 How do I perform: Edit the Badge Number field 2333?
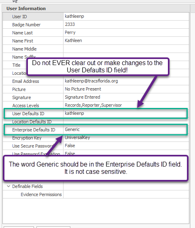pyautogui.click(x=126, y=24)
